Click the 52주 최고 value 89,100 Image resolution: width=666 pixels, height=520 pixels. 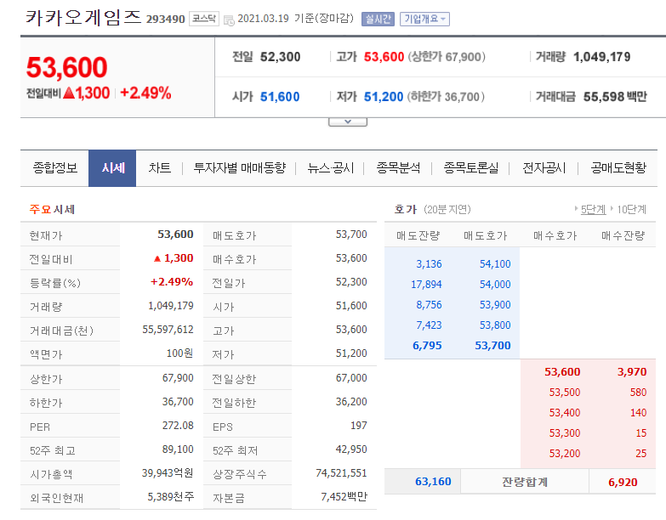click(178, 449)
